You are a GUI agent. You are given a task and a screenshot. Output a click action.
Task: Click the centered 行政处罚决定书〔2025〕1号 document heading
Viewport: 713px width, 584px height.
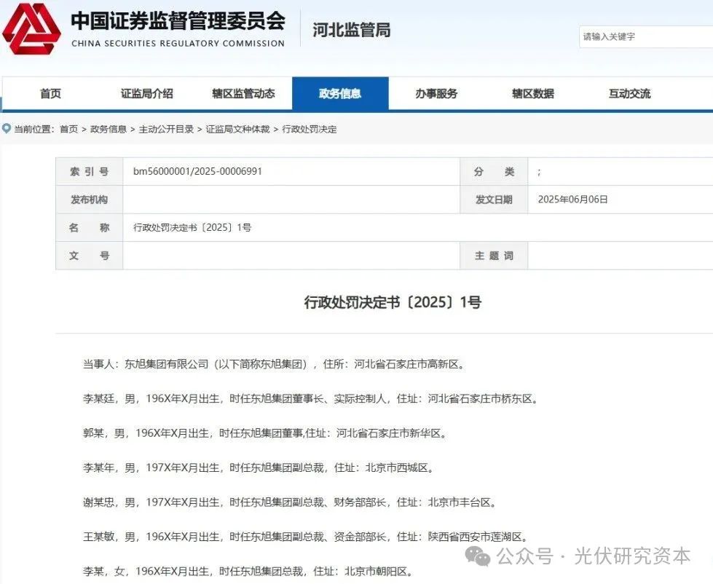click(392, 303)
